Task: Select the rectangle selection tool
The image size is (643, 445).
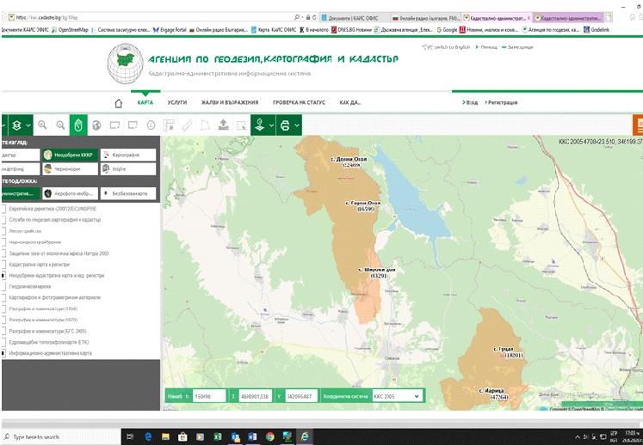Action: (x=241, y=125)
